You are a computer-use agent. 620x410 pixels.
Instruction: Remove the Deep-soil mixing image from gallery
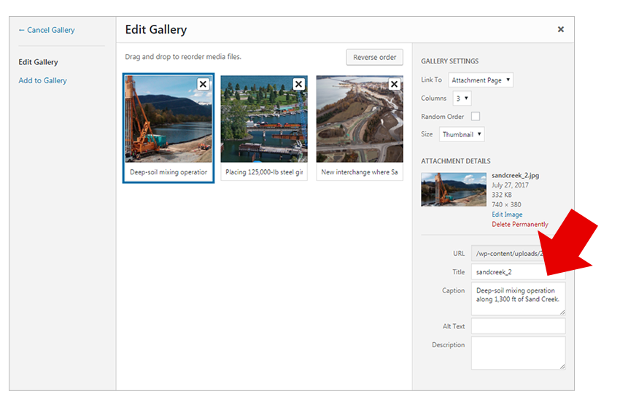(x=203, y=84)
